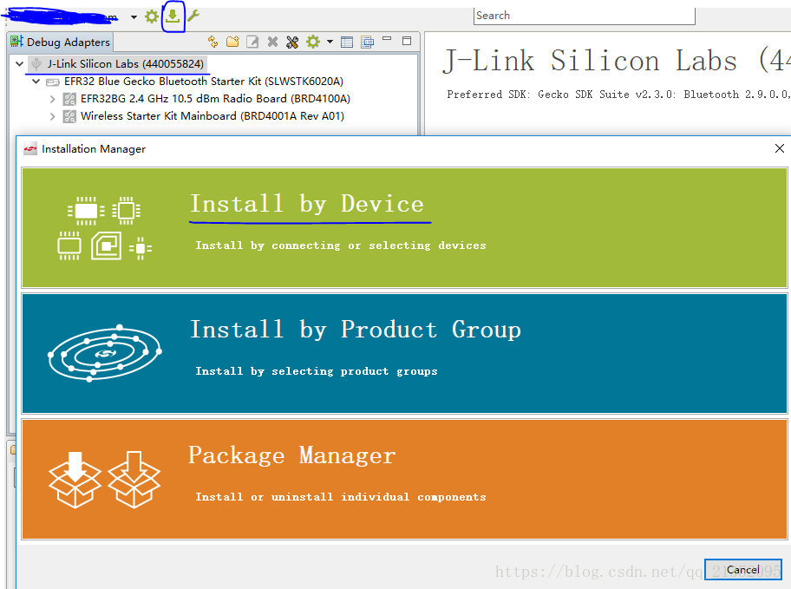This screenshot has width=791, height=589.
Task: Click 'Install by selecting product groups' text
Action: pyautogui.click(x=317, y=371)
